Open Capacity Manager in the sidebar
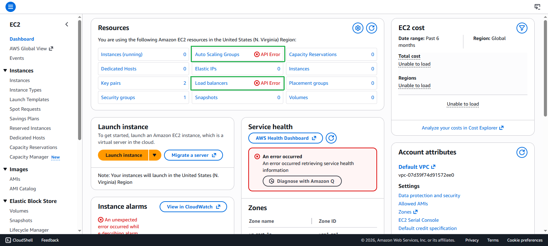 29,157
